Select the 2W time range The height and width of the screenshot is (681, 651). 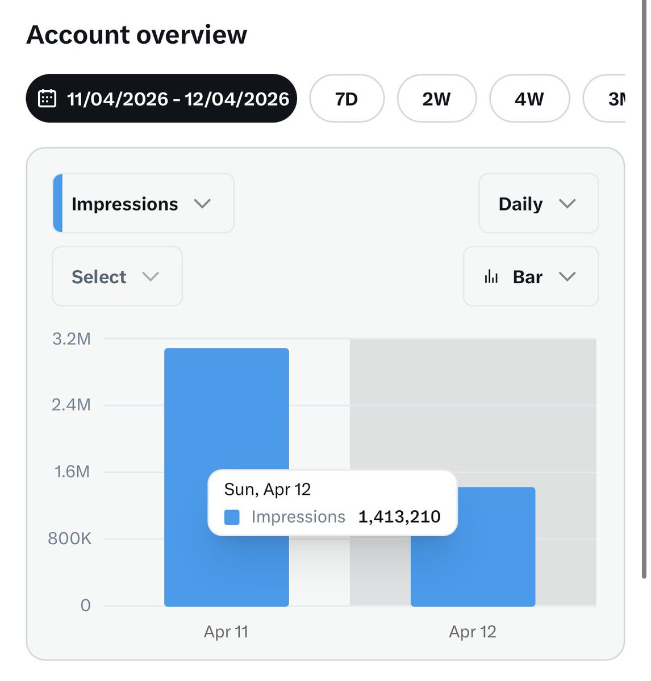[436, 99]
